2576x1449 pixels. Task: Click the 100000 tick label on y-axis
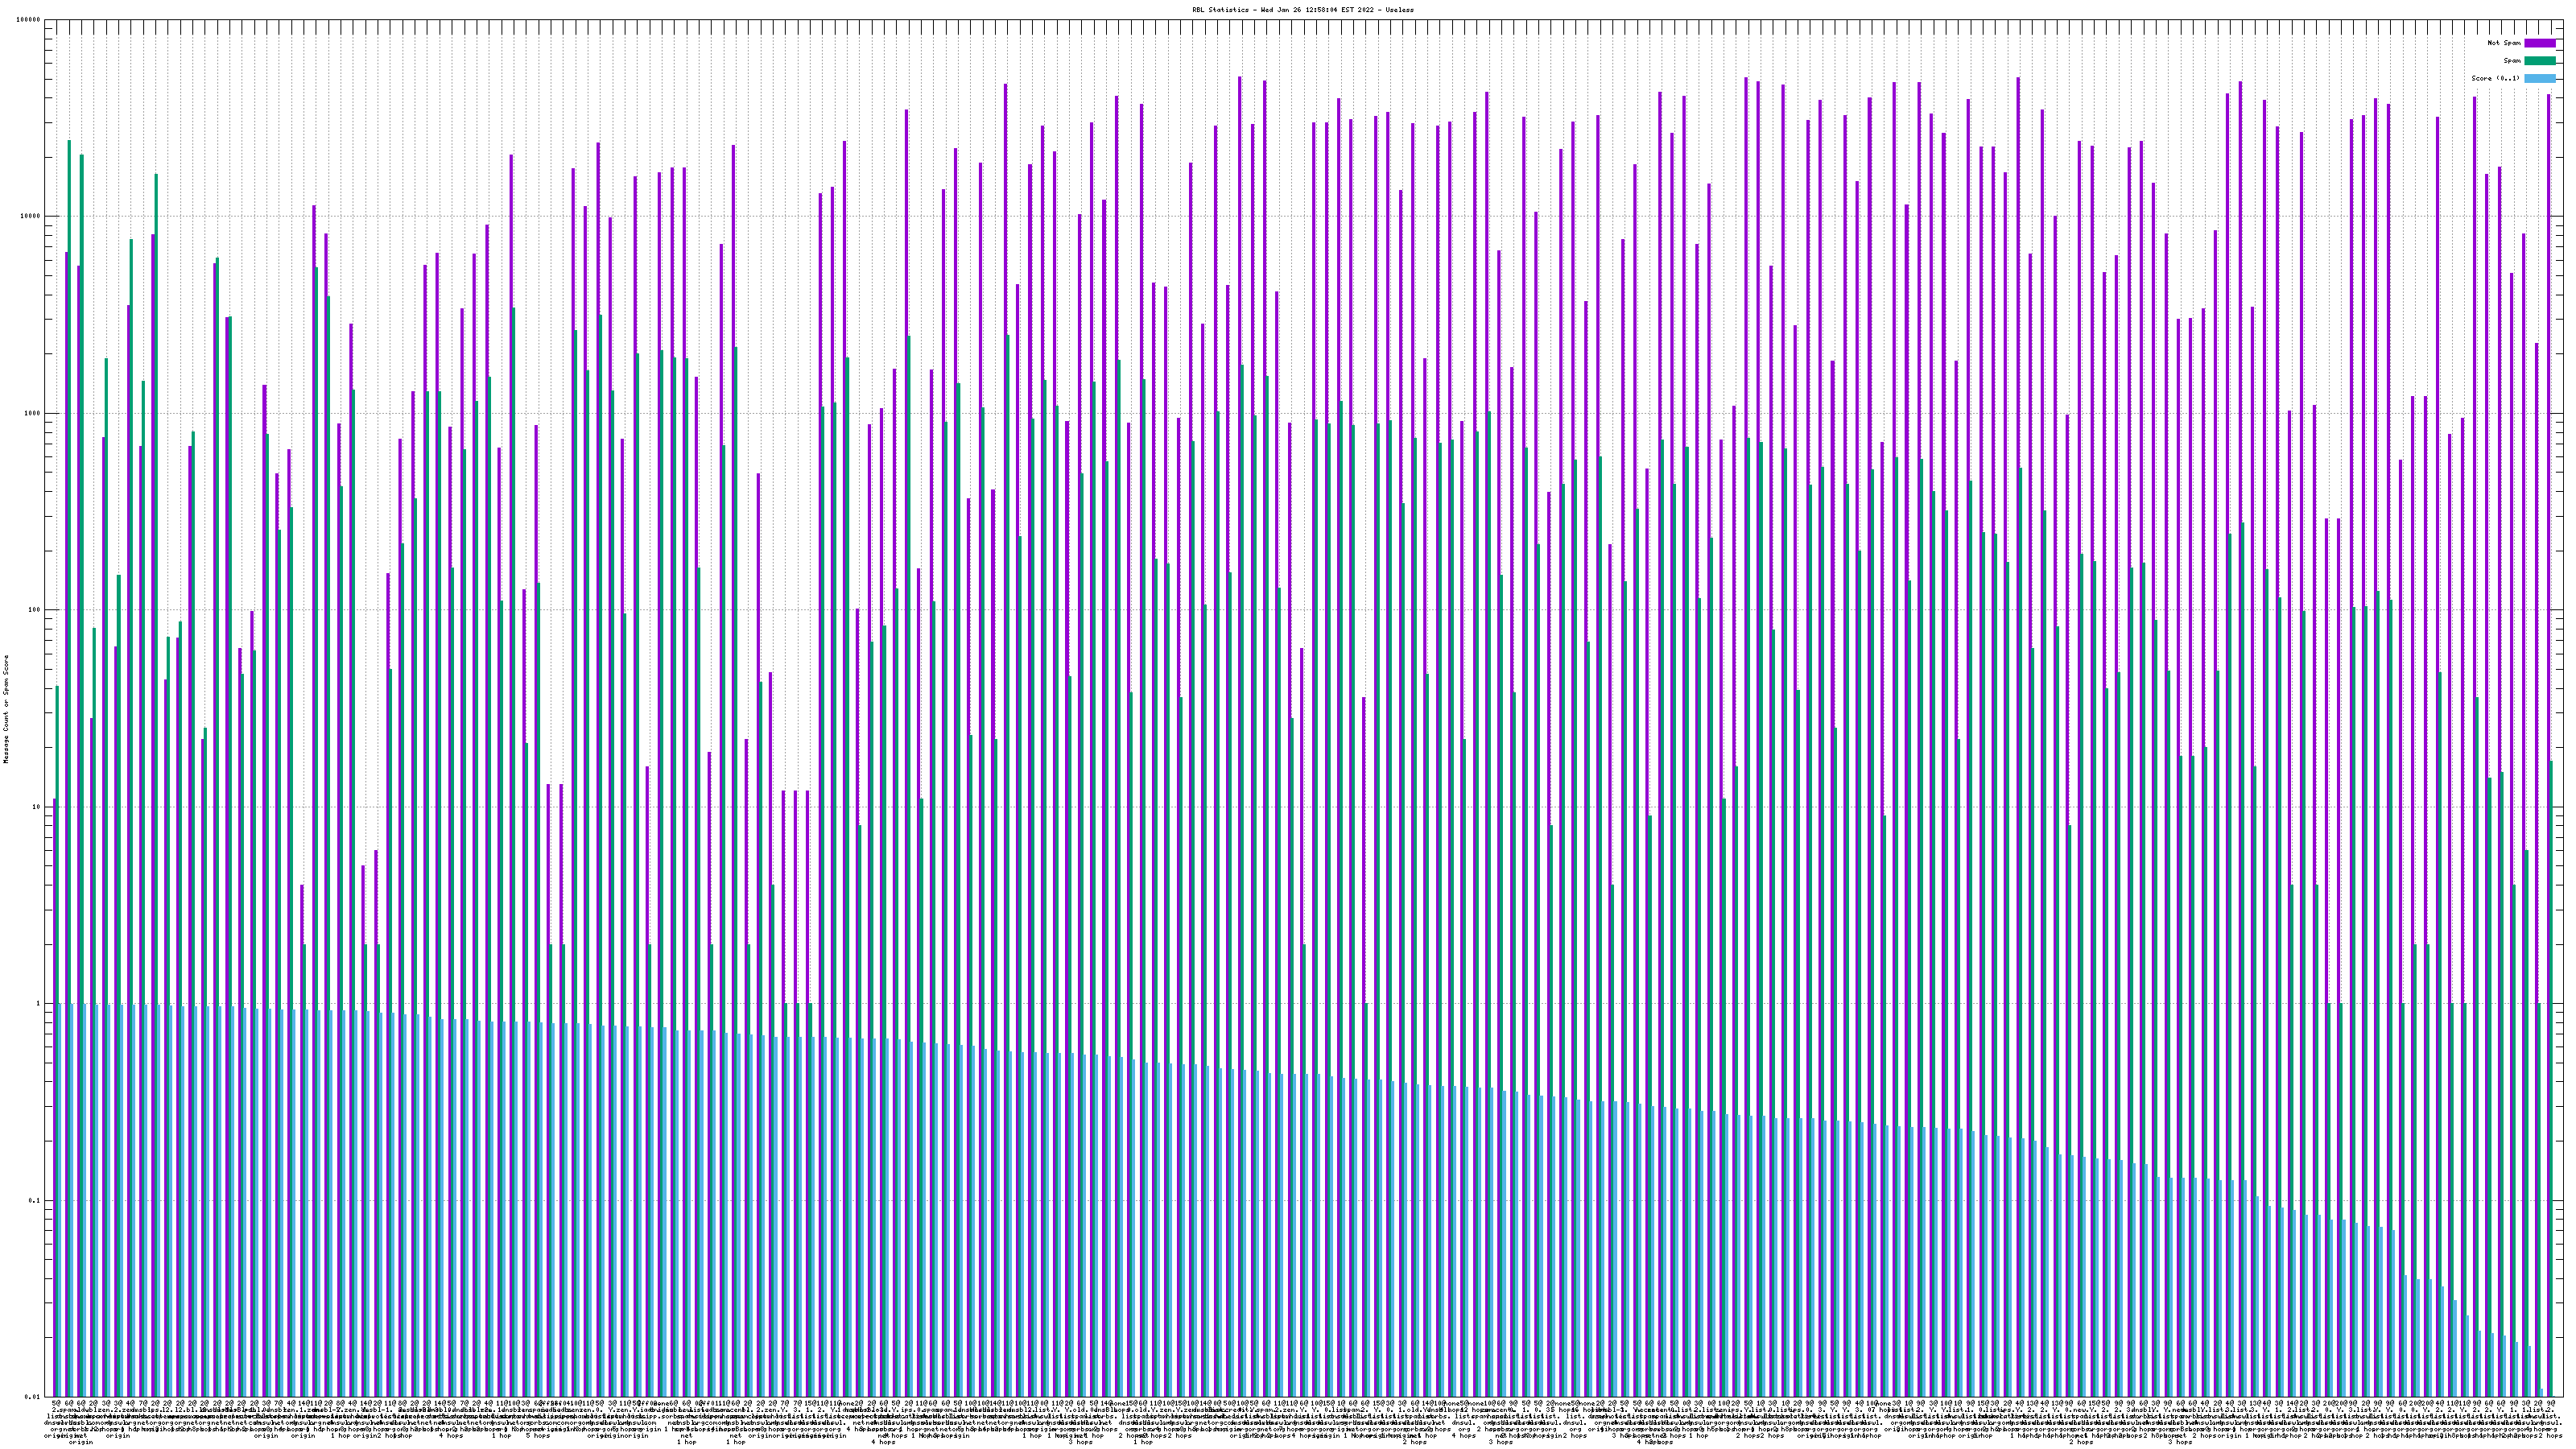[30, 20]
